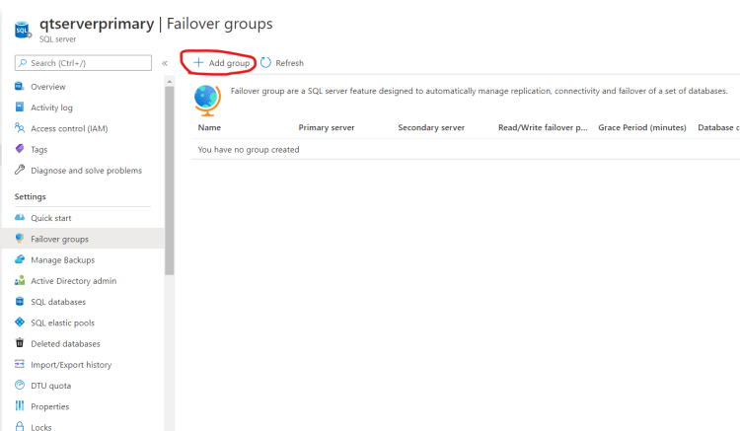Click the Refresh circular arrow icon
Image resolution: width=740 pixels, height=431 pixels.
tap(265, 63)
